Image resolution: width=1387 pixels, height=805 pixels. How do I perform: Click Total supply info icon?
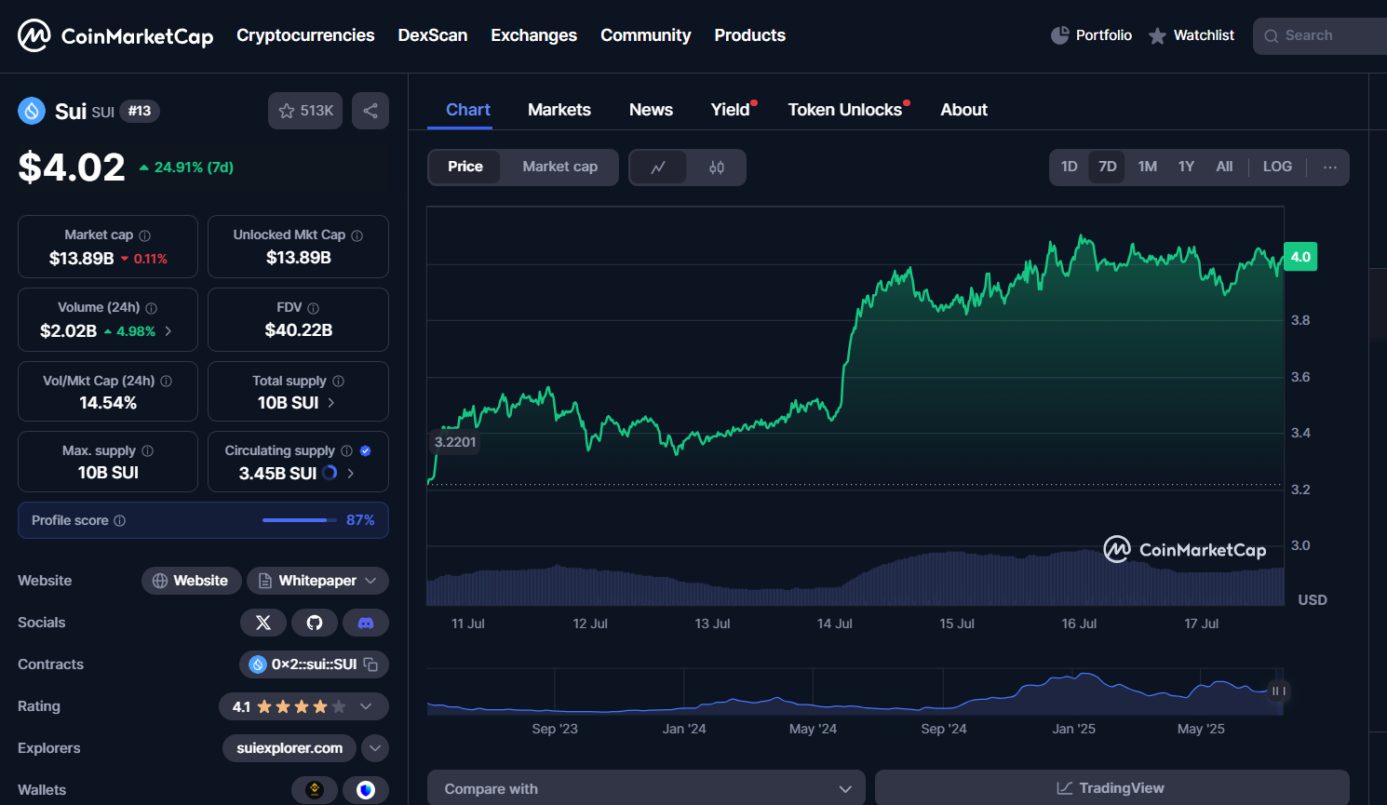[338, 381]
